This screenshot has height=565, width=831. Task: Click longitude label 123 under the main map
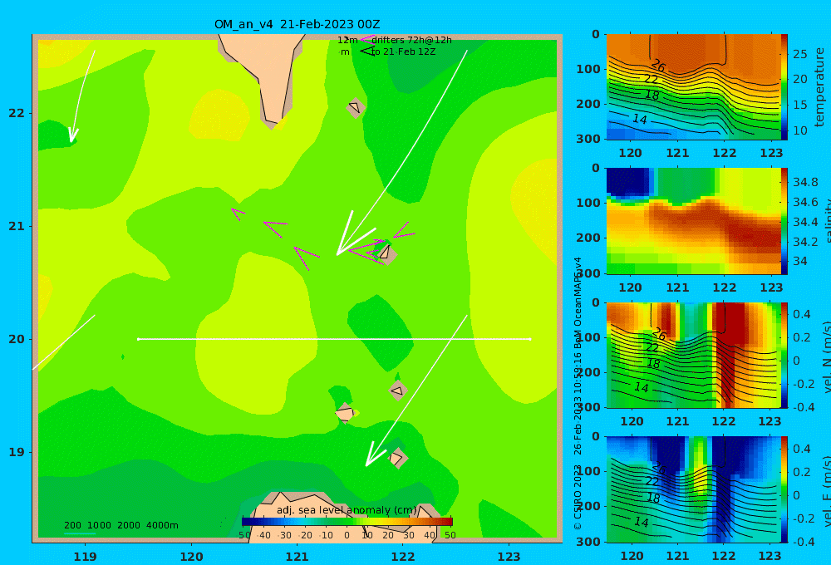coord(509,557)
